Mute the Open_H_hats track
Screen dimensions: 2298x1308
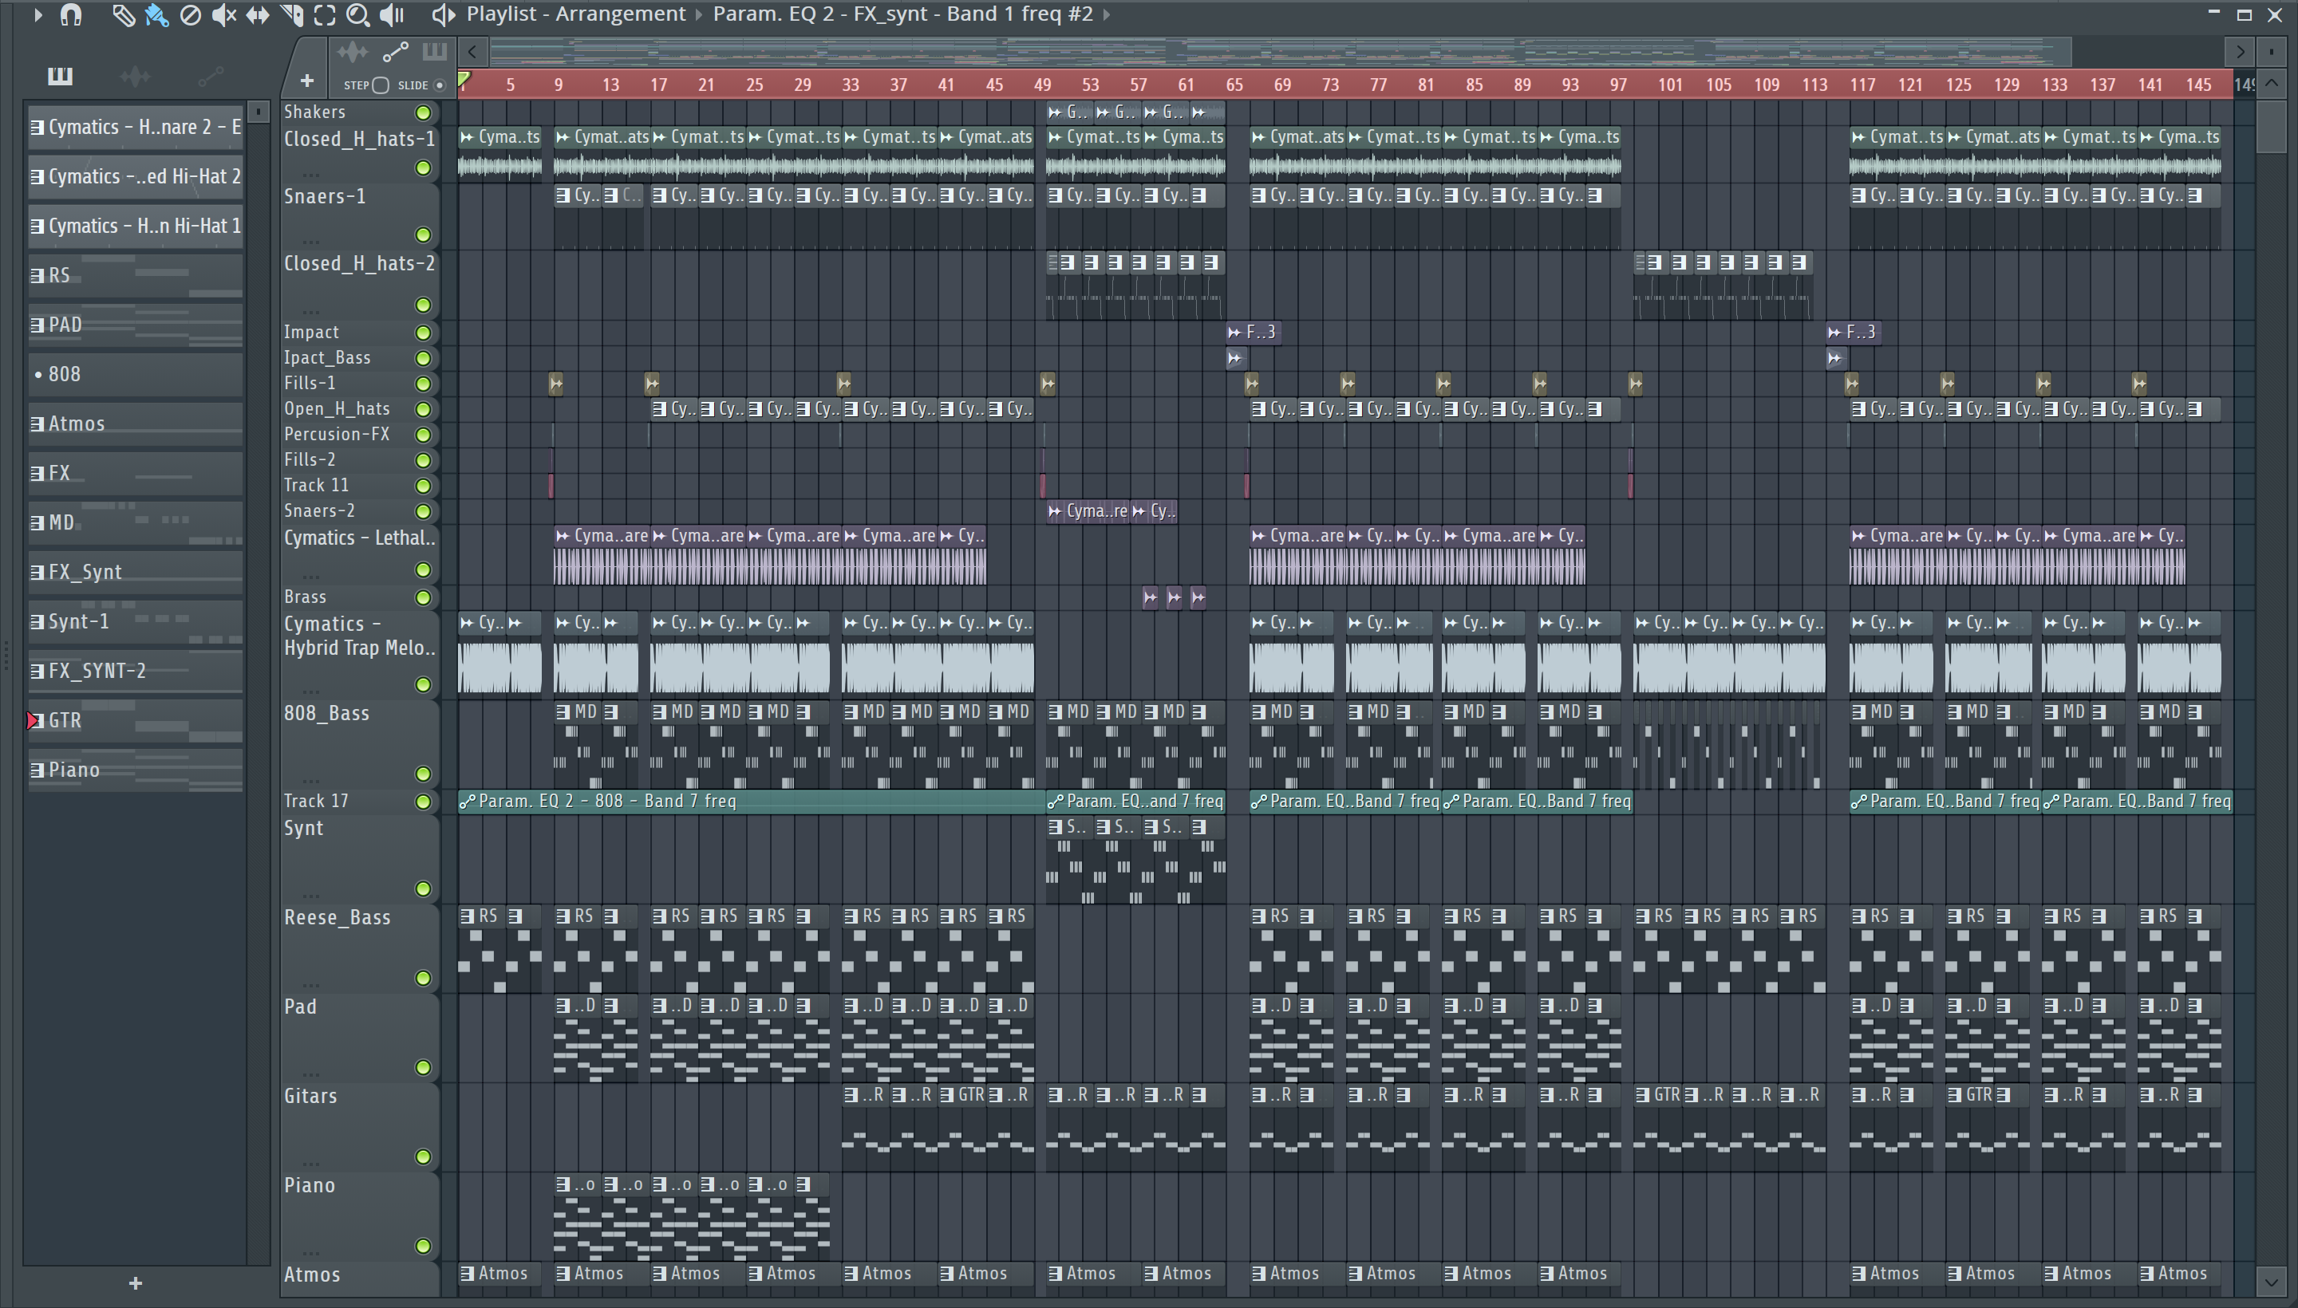coord(422,408)
